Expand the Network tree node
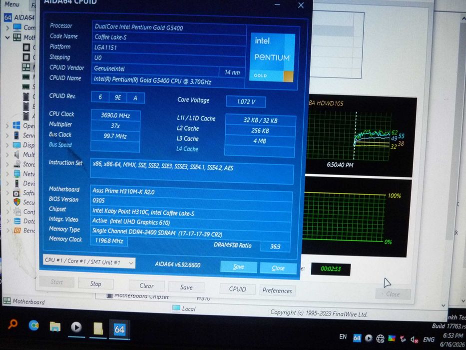The width and height of the screenshot is (466, 350). point(7,174)
